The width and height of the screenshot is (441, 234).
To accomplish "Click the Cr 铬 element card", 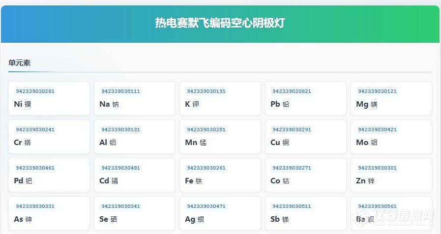I will tap(49, 137).
